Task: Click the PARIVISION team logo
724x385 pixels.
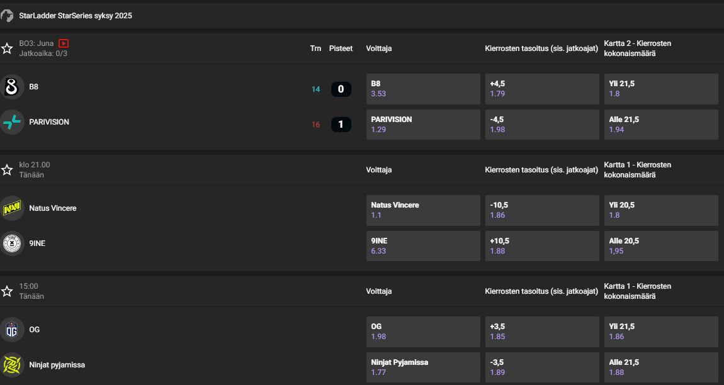Action: point(12,122)
